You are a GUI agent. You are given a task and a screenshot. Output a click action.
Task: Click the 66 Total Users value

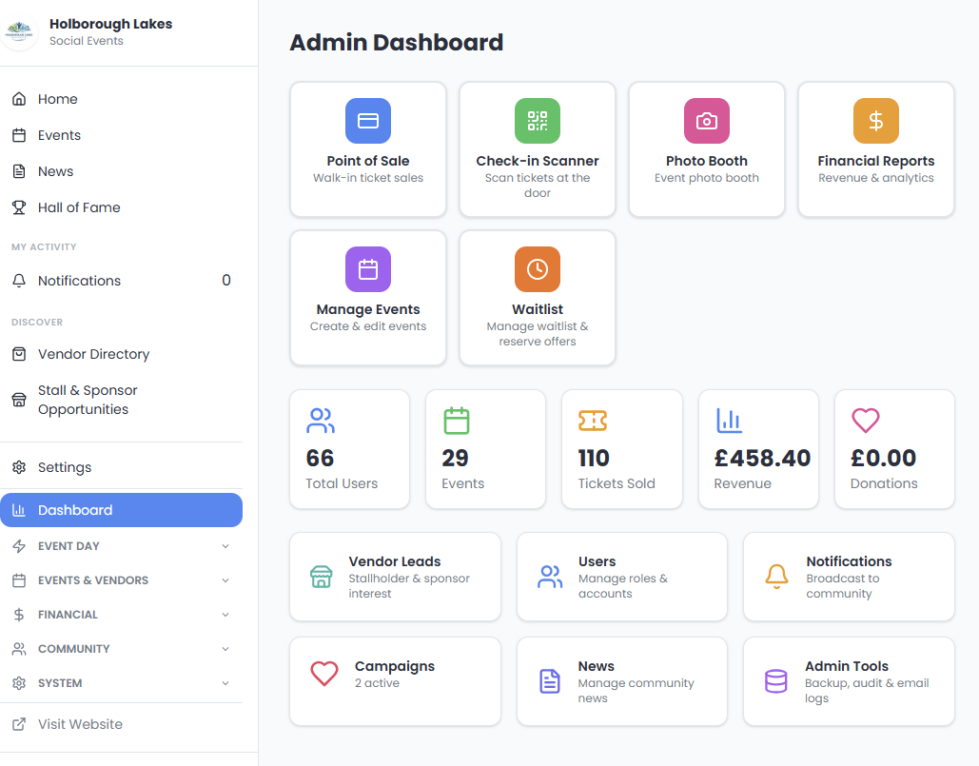pyautogui.click(x=321, y=459)
